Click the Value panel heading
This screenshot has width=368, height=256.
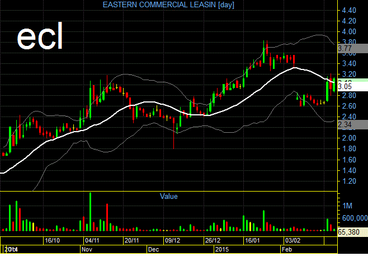[x=168, y=196]
